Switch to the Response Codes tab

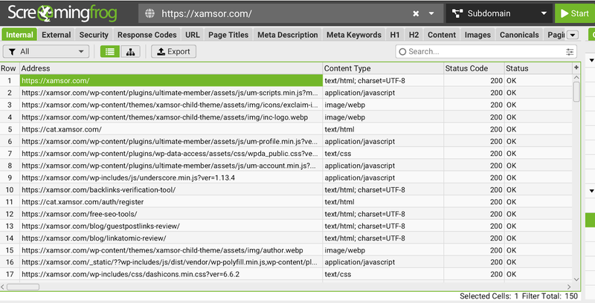[x=146, y=35]
